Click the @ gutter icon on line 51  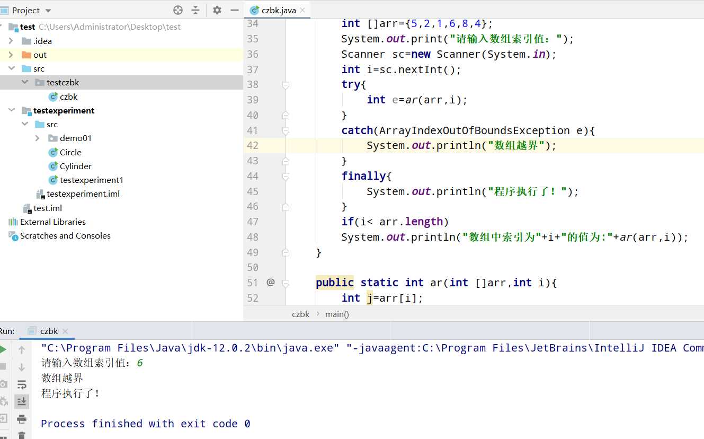(271, 283)
